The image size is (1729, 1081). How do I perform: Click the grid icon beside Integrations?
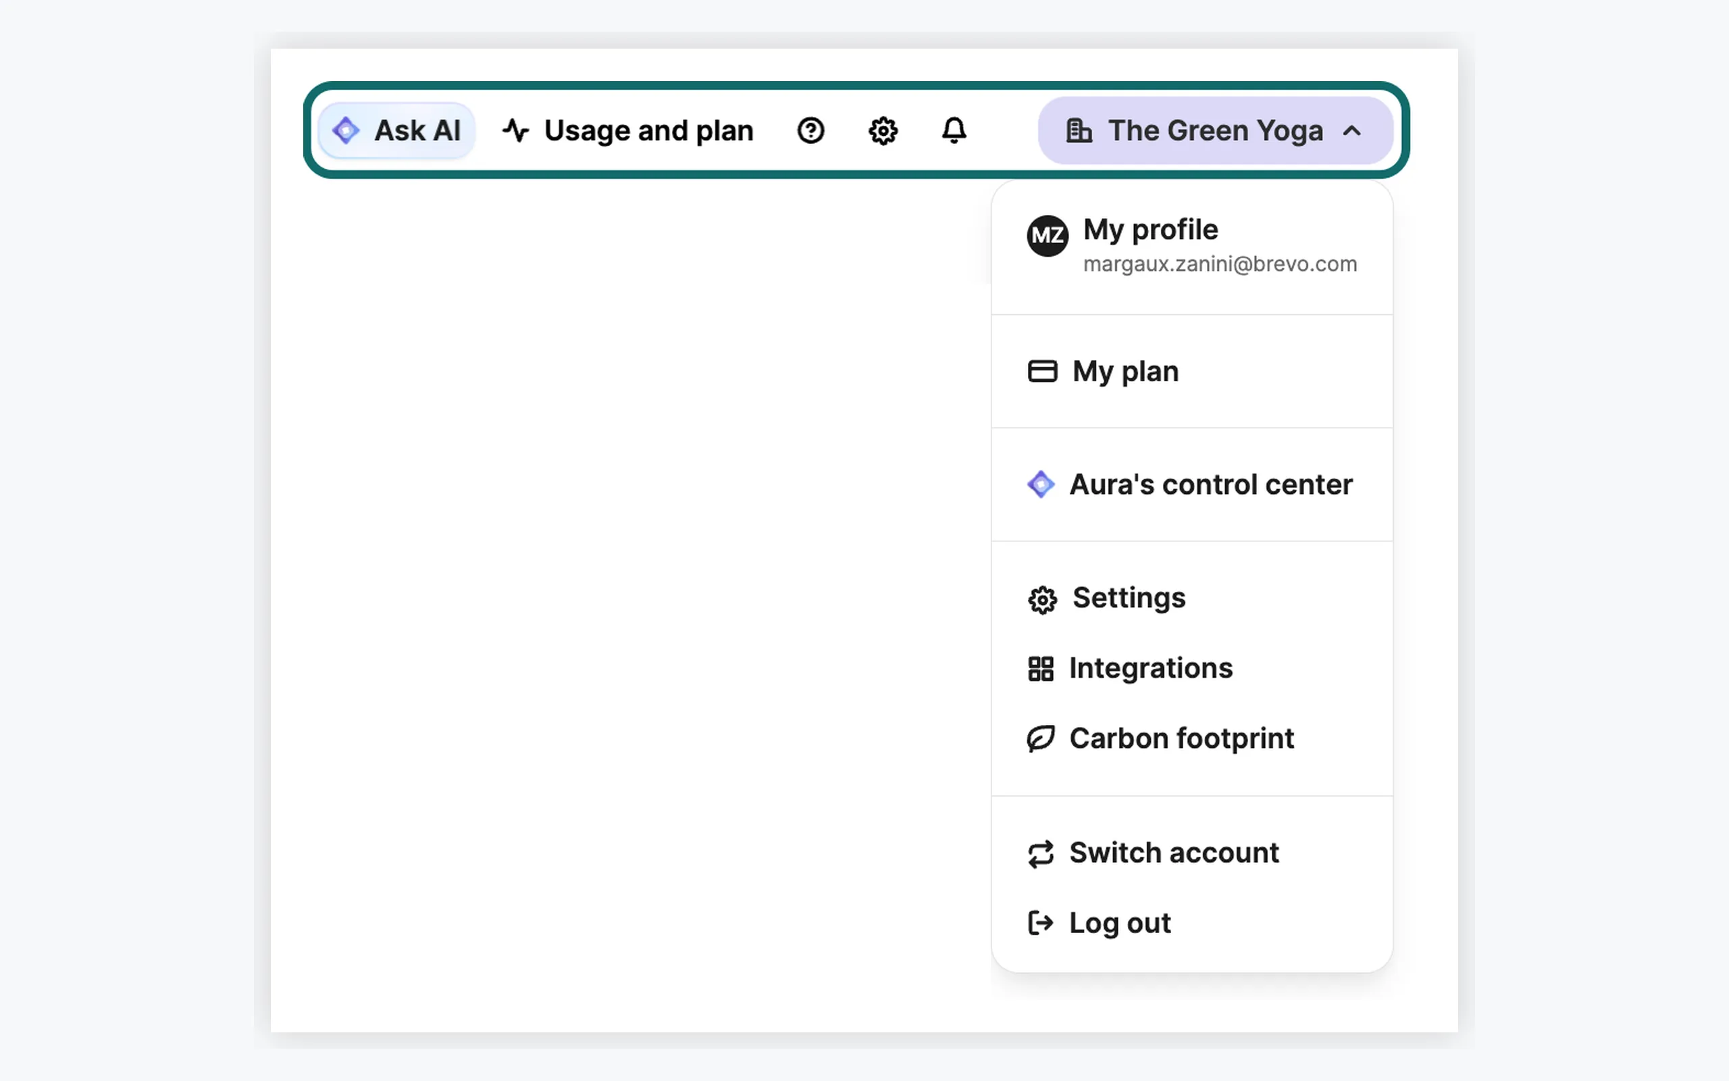(1041, 669)
